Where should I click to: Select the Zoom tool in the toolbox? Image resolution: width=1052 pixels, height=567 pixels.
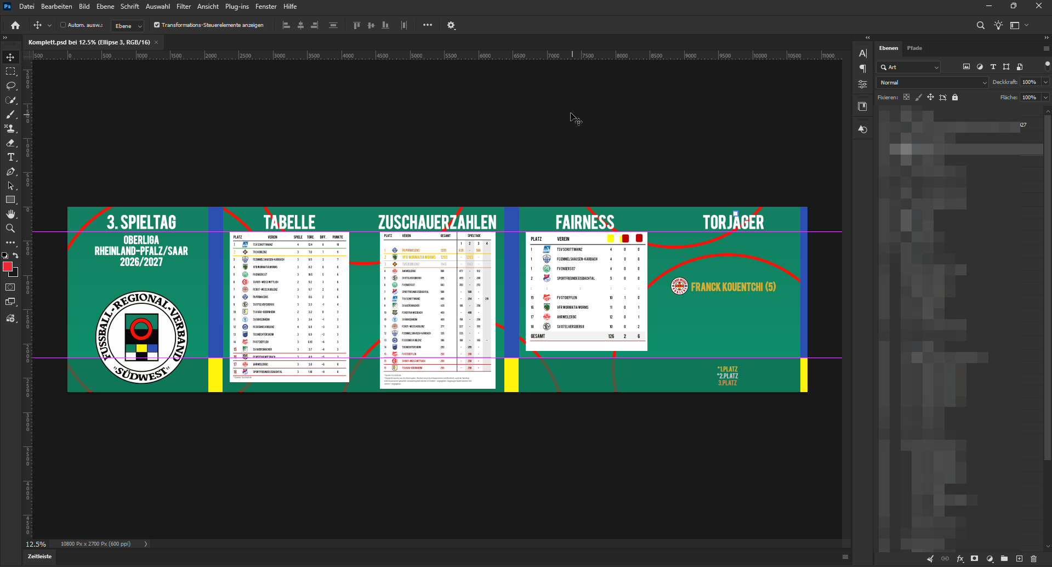10,228
